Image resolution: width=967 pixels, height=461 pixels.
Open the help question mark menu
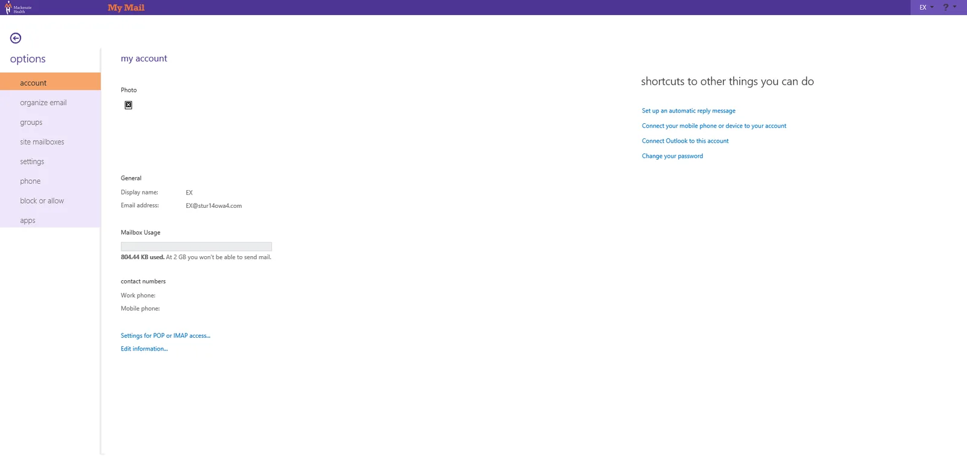pos(949,7)
